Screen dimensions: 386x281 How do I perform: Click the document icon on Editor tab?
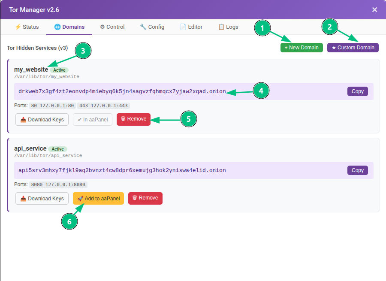point(183,27)
